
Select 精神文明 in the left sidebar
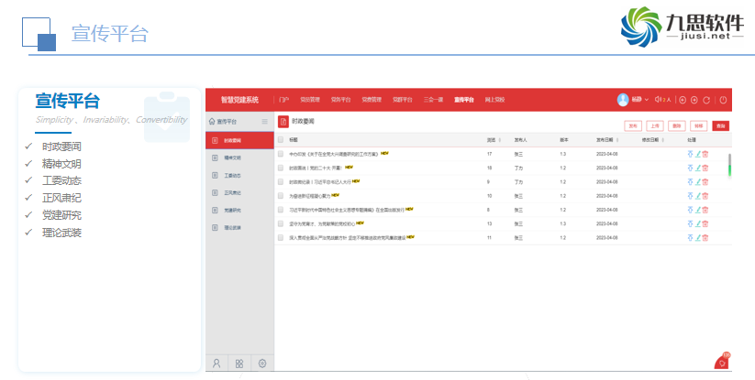239,157
